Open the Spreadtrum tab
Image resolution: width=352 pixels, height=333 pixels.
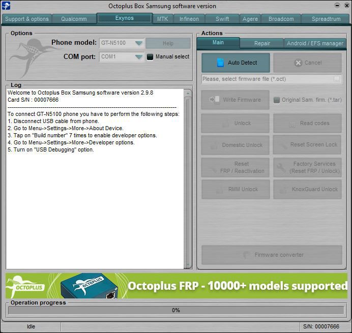pos(326,19)
